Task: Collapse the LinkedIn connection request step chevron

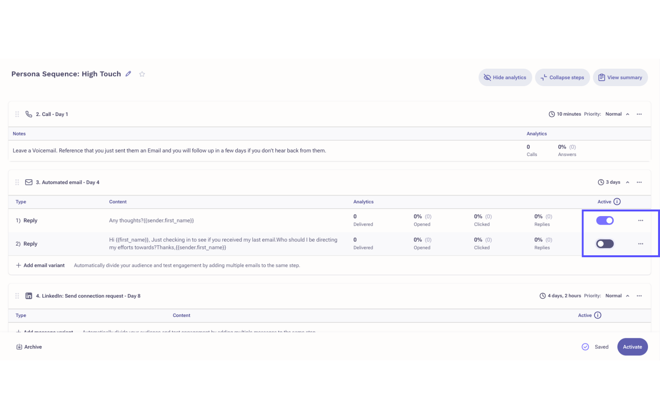Action: (x=627, y=296)
